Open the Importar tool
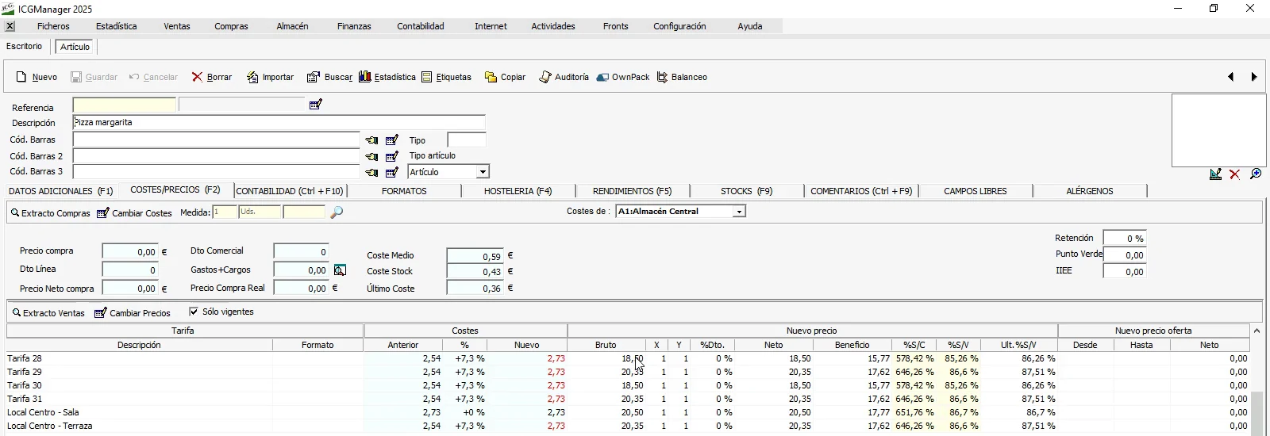Image resolution: width=1270 pixels, height=436 pixels. 270,77
